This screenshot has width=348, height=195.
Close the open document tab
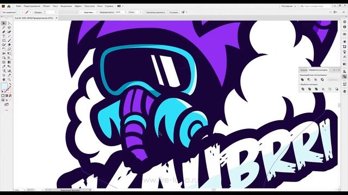coord(57,18)
